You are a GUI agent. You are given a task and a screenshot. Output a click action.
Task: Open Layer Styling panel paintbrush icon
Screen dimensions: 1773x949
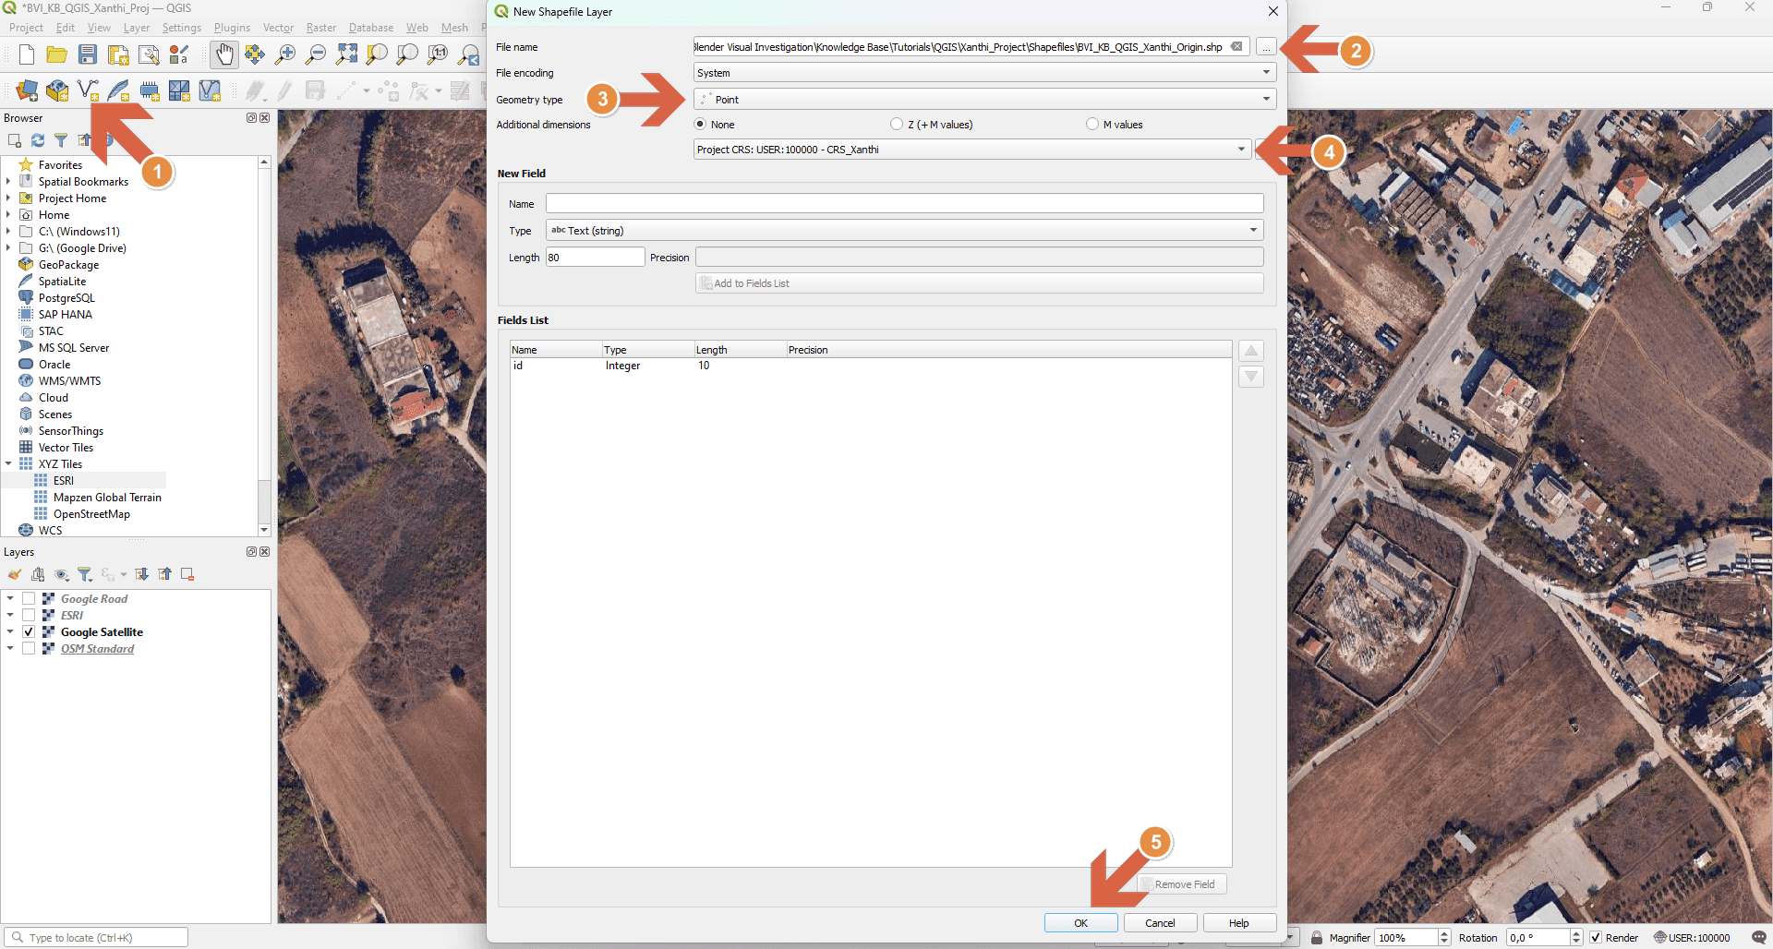(15, 574)
